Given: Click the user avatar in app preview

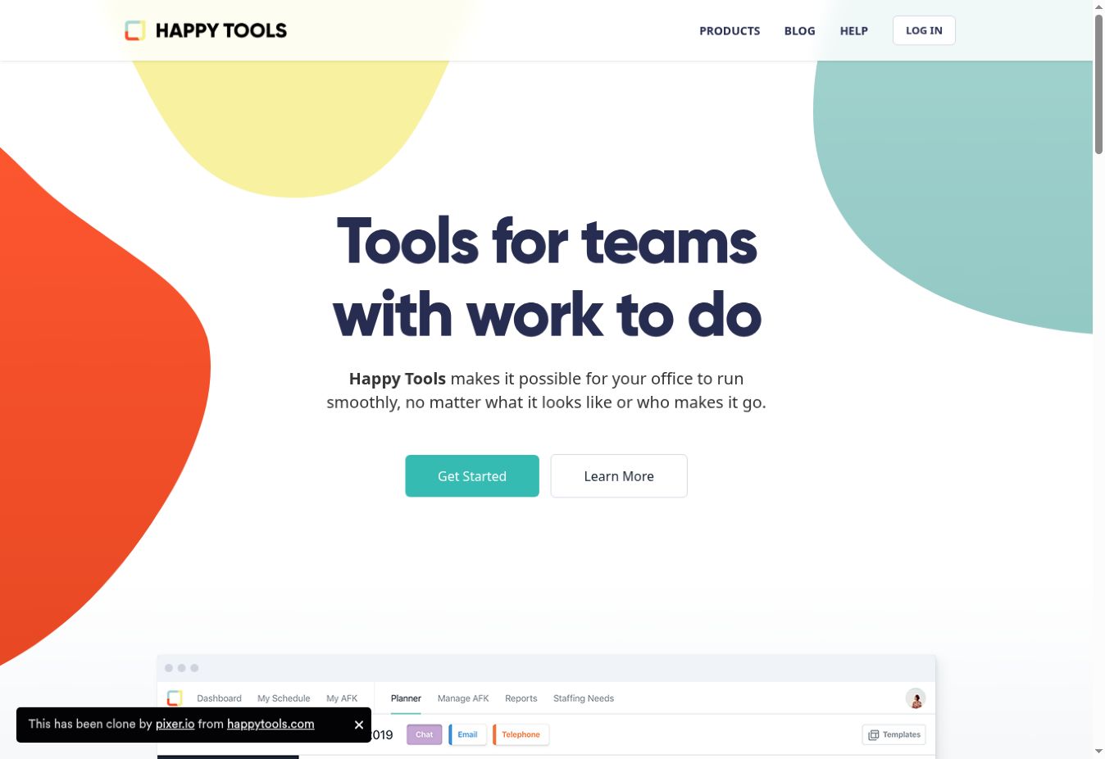Looking at the screenshot, I should [916, 698].
